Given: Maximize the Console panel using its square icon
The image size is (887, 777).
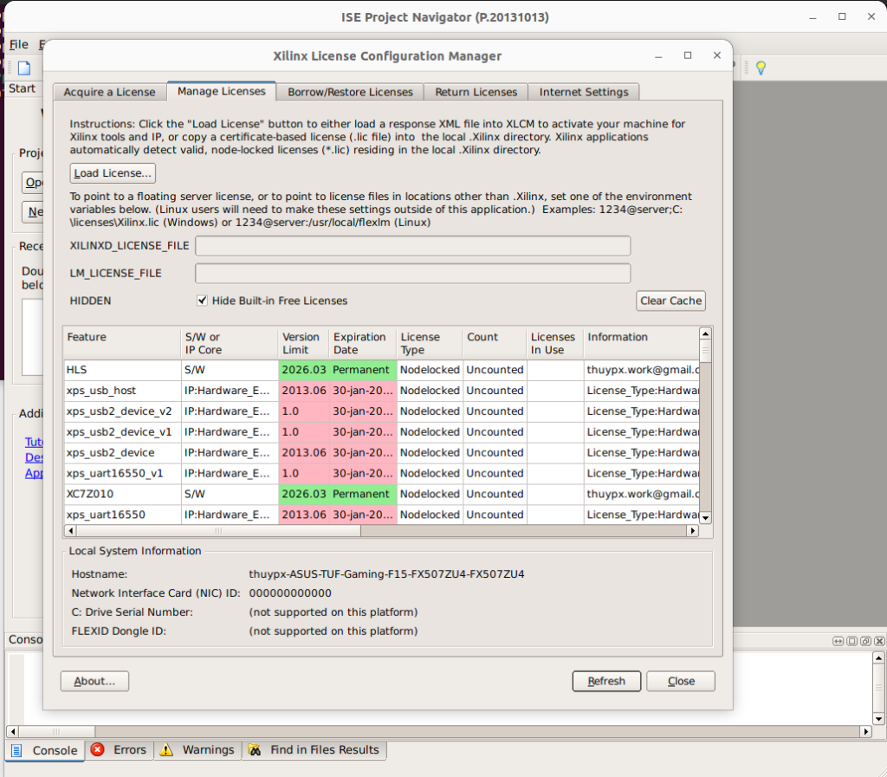Looking at the screenshot, I should click(x=852, y=641).
